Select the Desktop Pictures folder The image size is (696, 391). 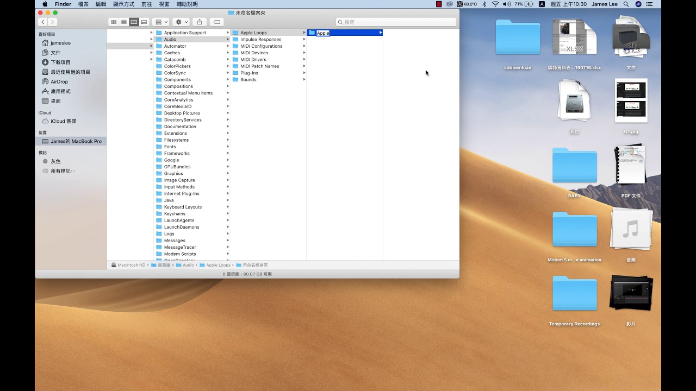(192, 113)
